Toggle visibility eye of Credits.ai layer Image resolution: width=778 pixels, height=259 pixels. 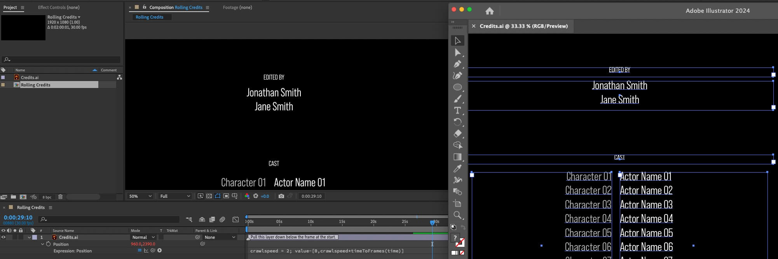tap(3, 237)
